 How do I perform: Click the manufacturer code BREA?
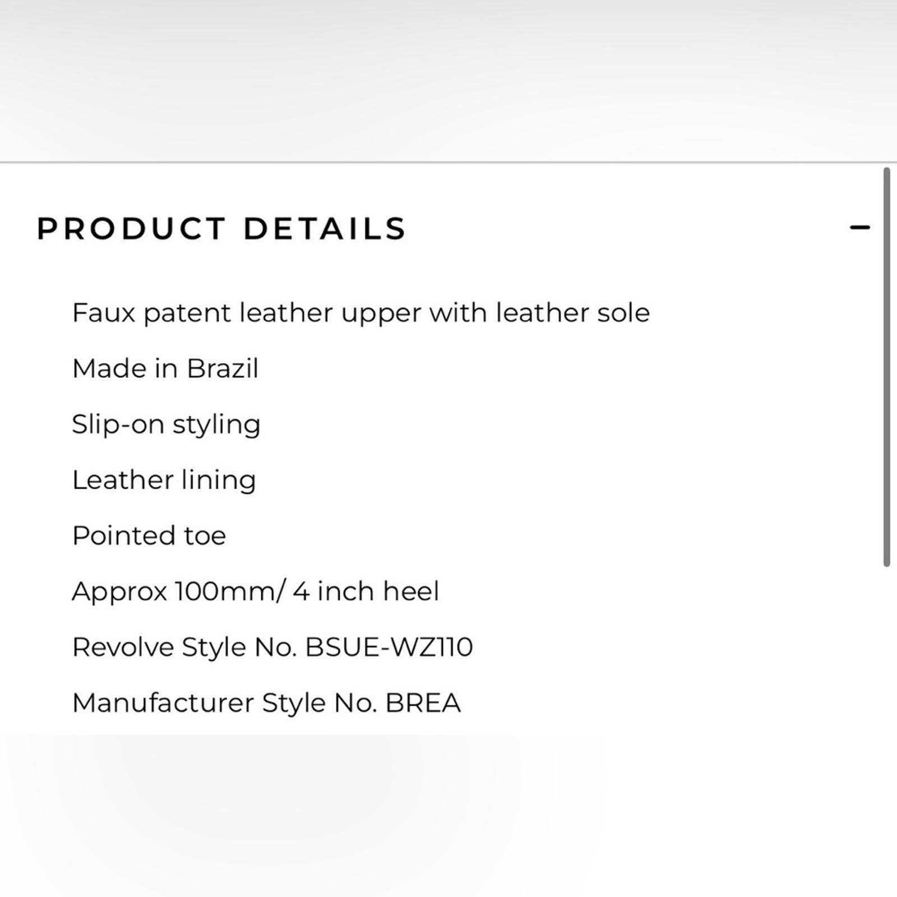(x=423, y=703)
